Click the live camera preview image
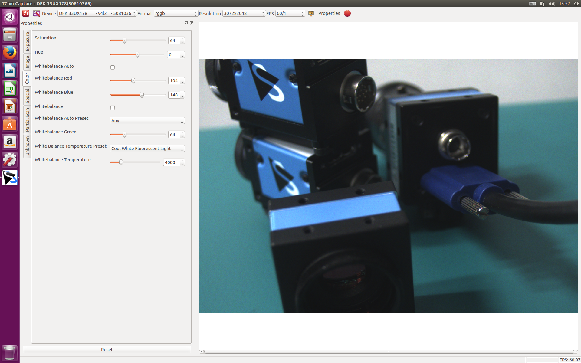581x363 pixels. (x=388, y=186)
